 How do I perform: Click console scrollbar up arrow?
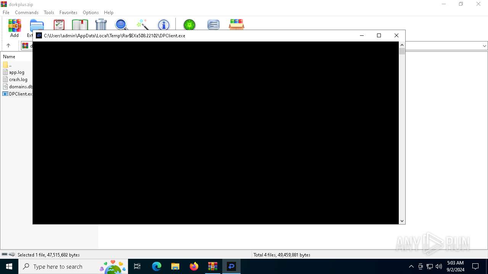point(402,45)
